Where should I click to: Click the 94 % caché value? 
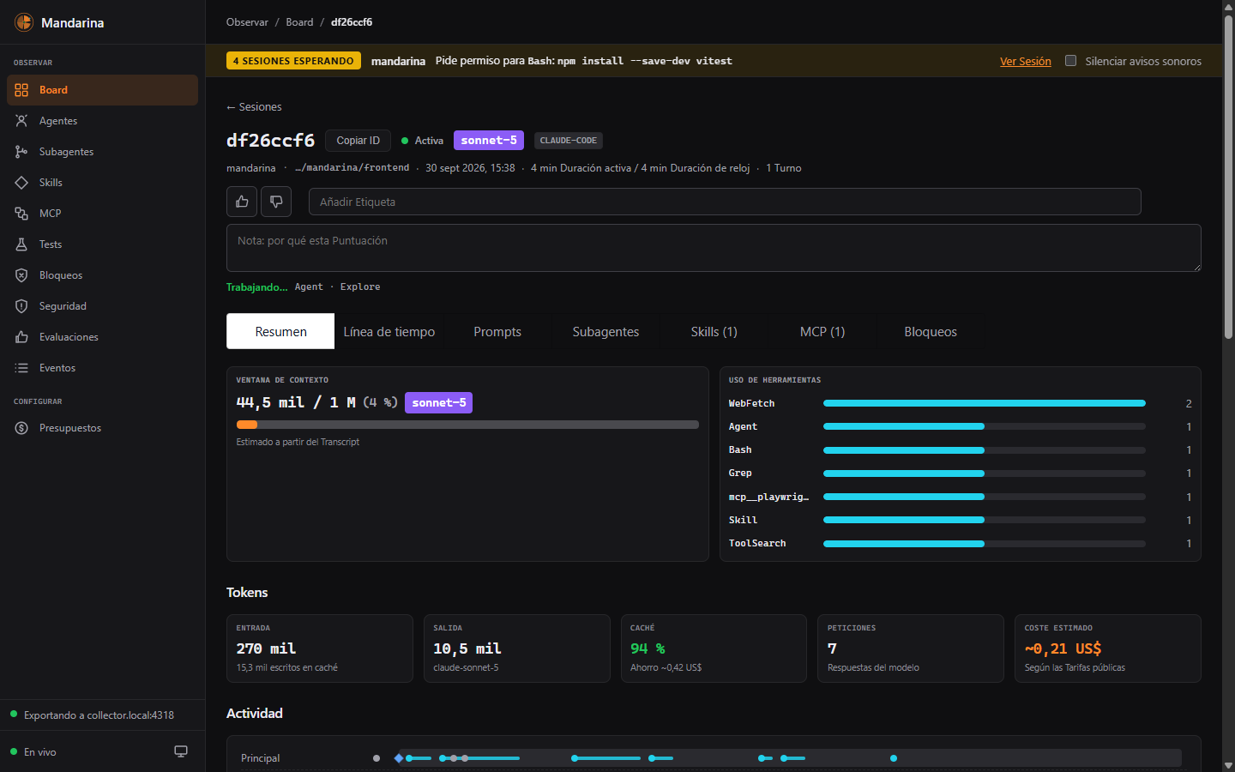[648, 648]
